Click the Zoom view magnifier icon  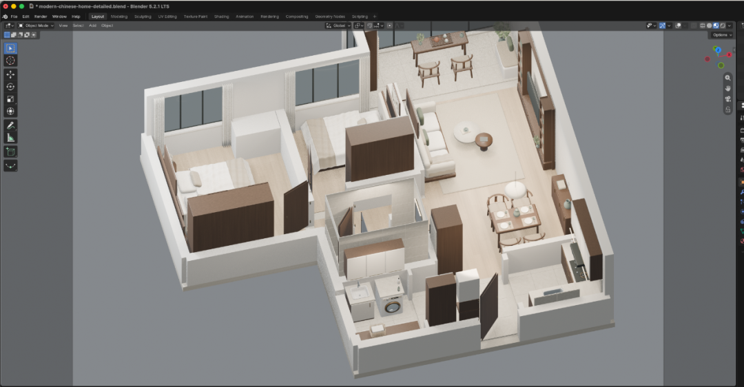pyautogui.click(x=727, y=78)
